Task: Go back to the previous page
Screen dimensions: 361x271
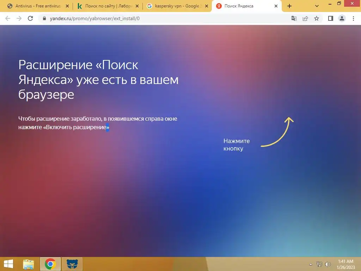Action: [x=8, y=18]
